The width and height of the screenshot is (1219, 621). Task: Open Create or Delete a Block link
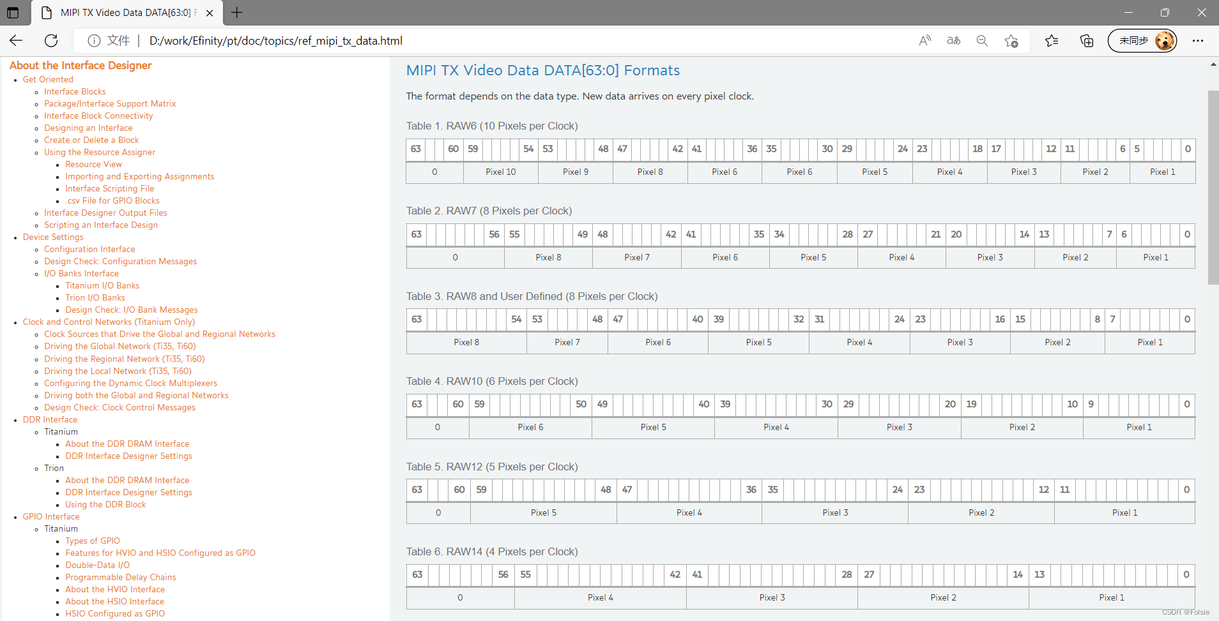[x=91, y=140]
